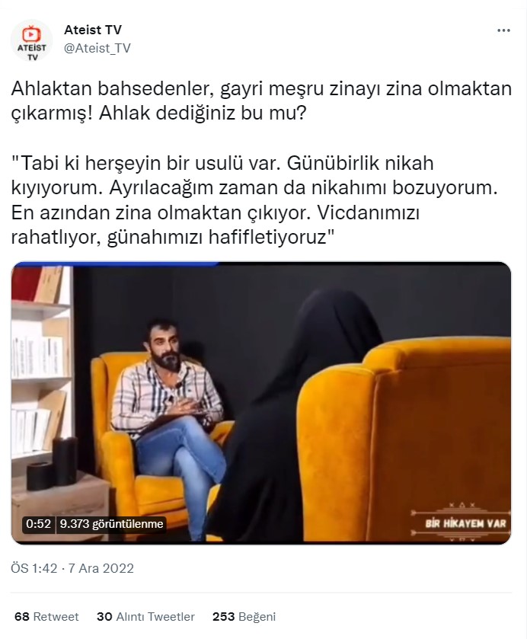This screenshot has width=527, height=639.
Task: View the 30 Alıntı Tweetler list
Action: point(145,617)
